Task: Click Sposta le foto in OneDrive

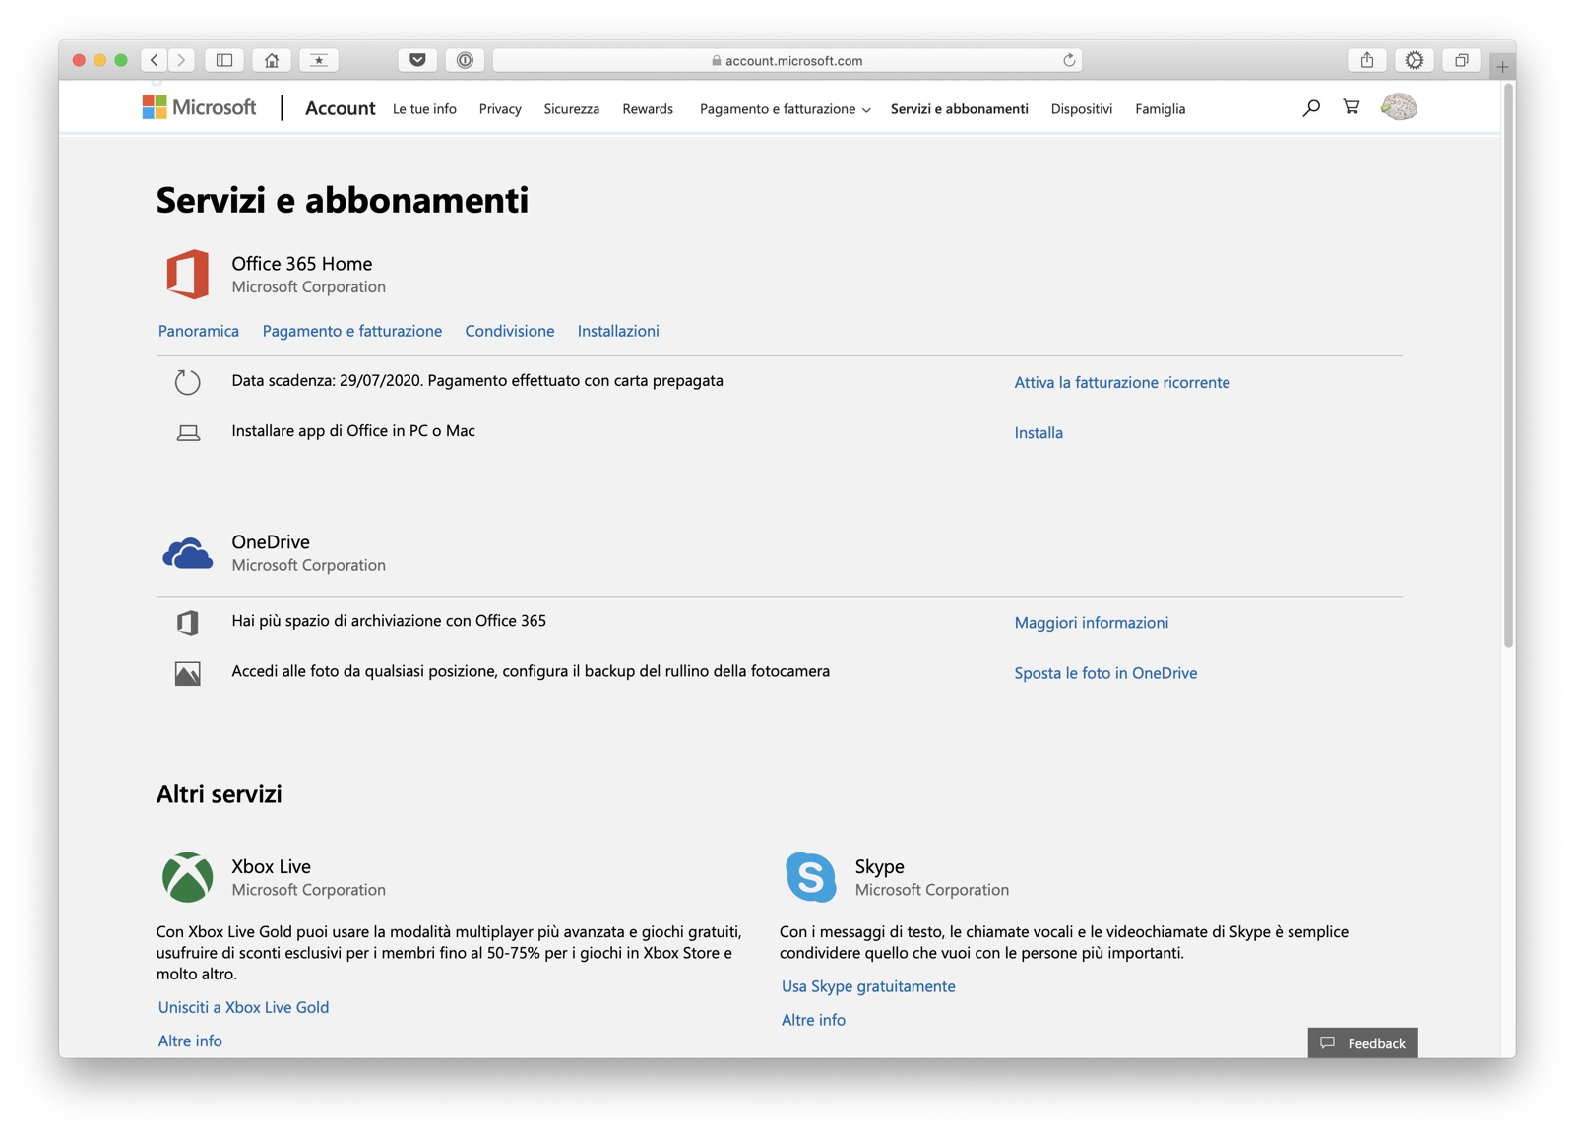Action: pyautogui.click(x=1105, y=673)
